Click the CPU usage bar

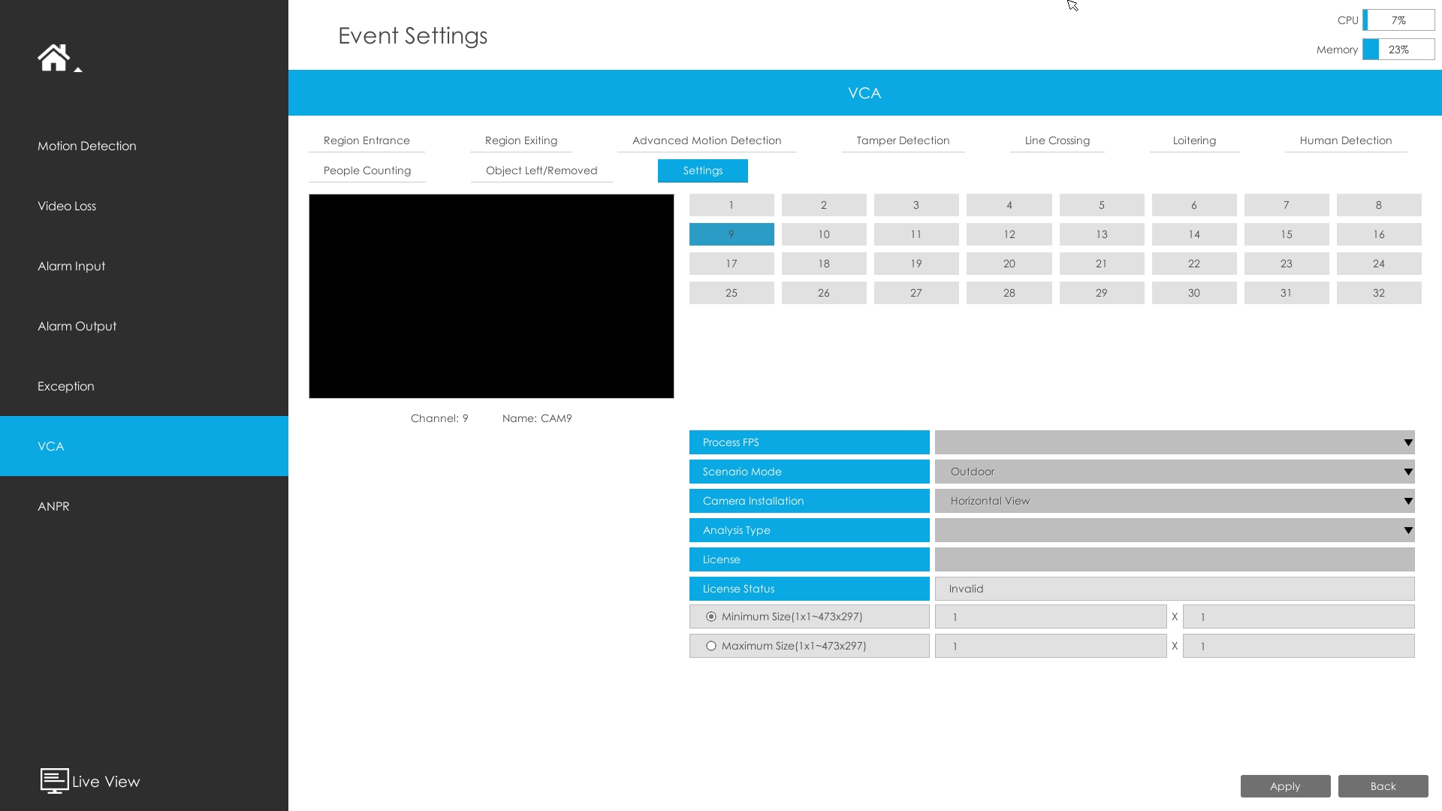point(1398,20)
